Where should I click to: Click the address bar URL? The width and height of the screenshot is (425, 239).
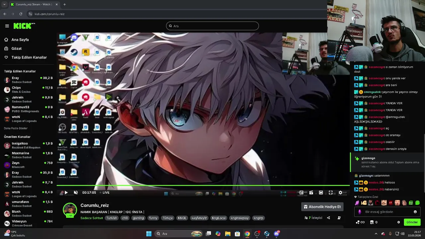(x=49, y=14)
